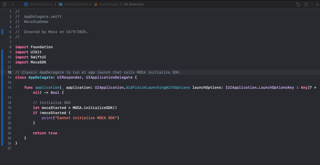Open AppDelegate file in jump bar
The width and height of the screenshot is (320, 165).
[109, 4]
